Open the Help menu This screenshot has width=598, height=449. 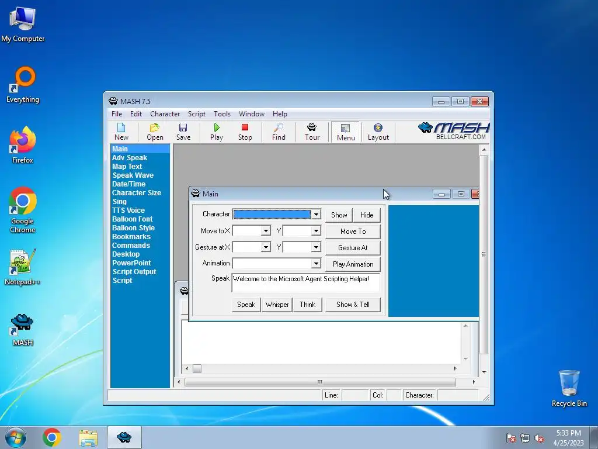(x=280, y=114)
